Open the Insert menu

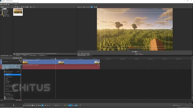click(8, 2)
